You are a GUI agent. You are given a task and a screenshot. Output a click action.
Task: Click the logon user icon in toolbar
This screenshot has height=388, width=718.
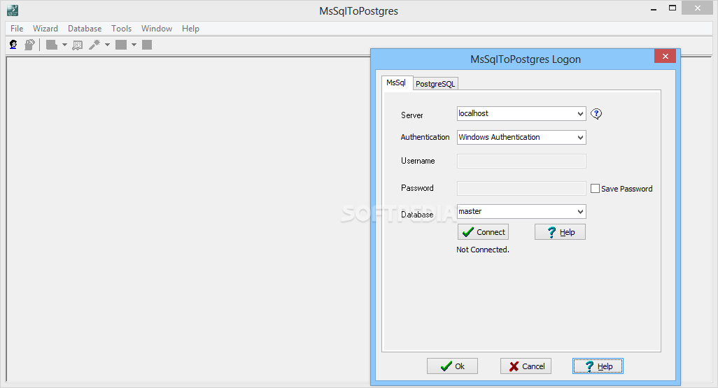14,45
